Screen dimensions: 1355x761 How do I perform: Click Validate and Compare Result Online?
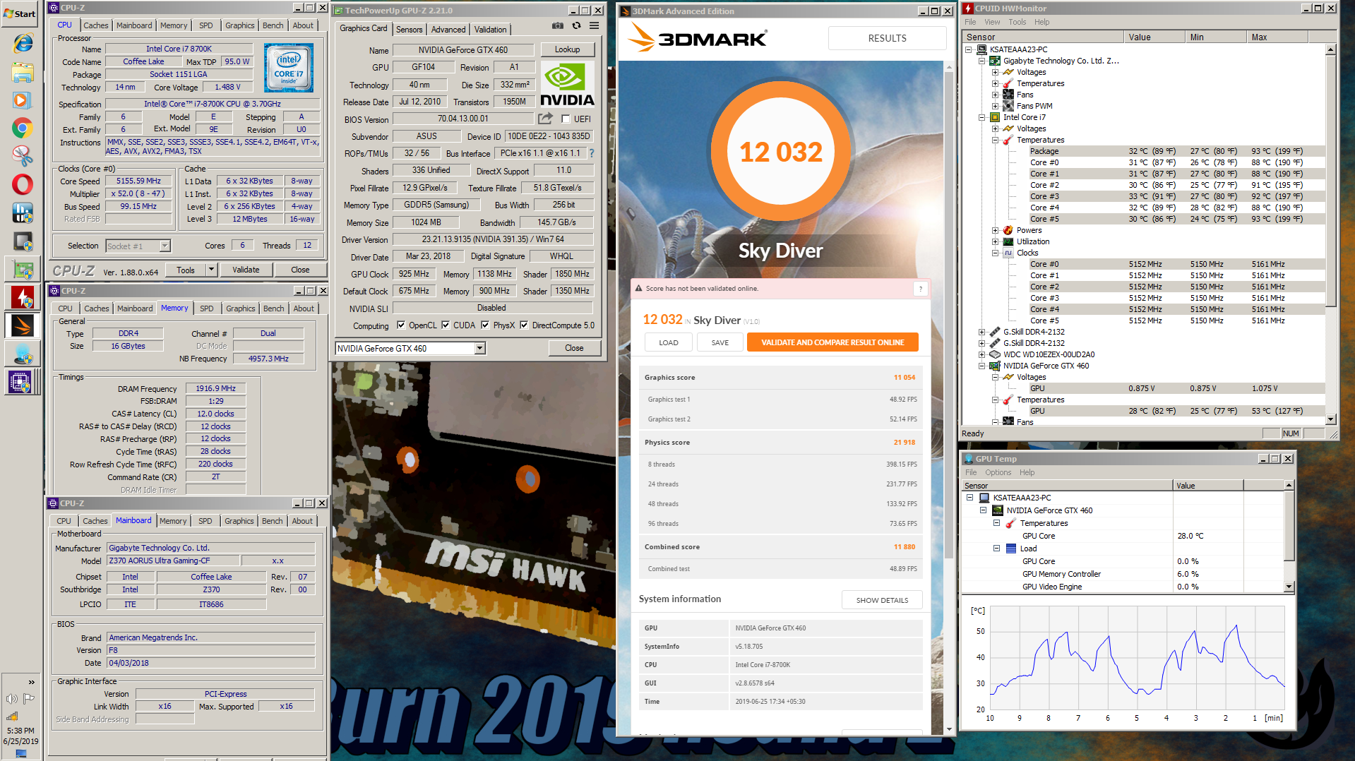(x=832, y=342)
